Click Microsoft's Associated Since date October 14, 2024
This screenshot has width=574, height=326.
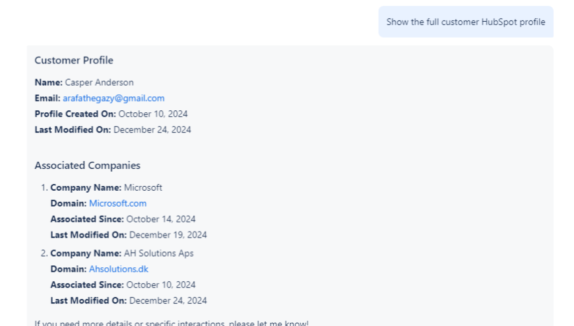click(x=161, y=219)
